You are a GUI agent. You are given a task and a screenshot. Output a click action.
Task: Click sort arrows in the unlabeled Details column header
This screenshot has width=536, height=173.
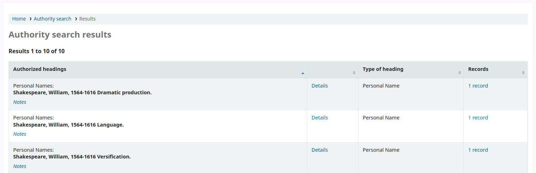click(x=354, y=73)
